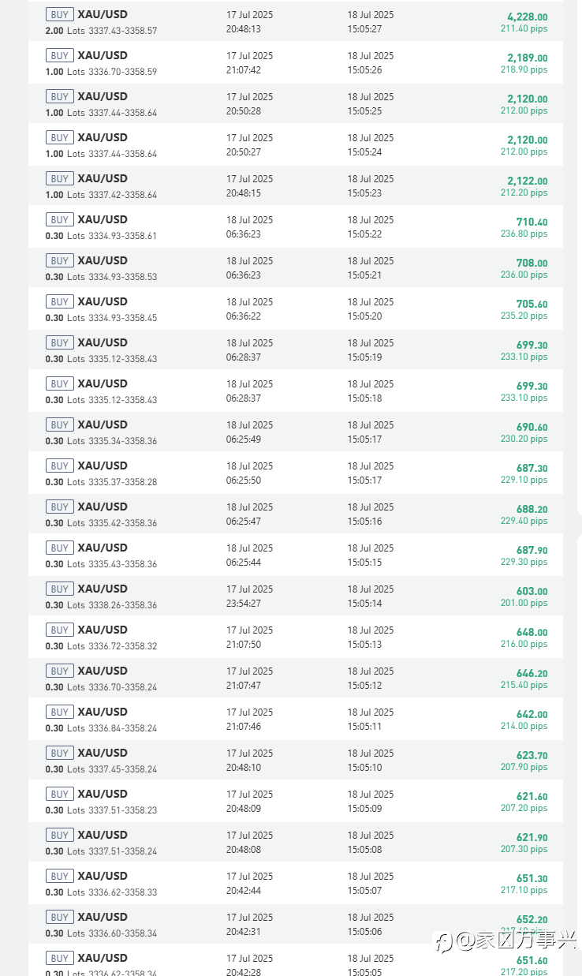
Task: Click XAU/USD symbol on trade opened 06:25:47
Action: pos(103,507)
